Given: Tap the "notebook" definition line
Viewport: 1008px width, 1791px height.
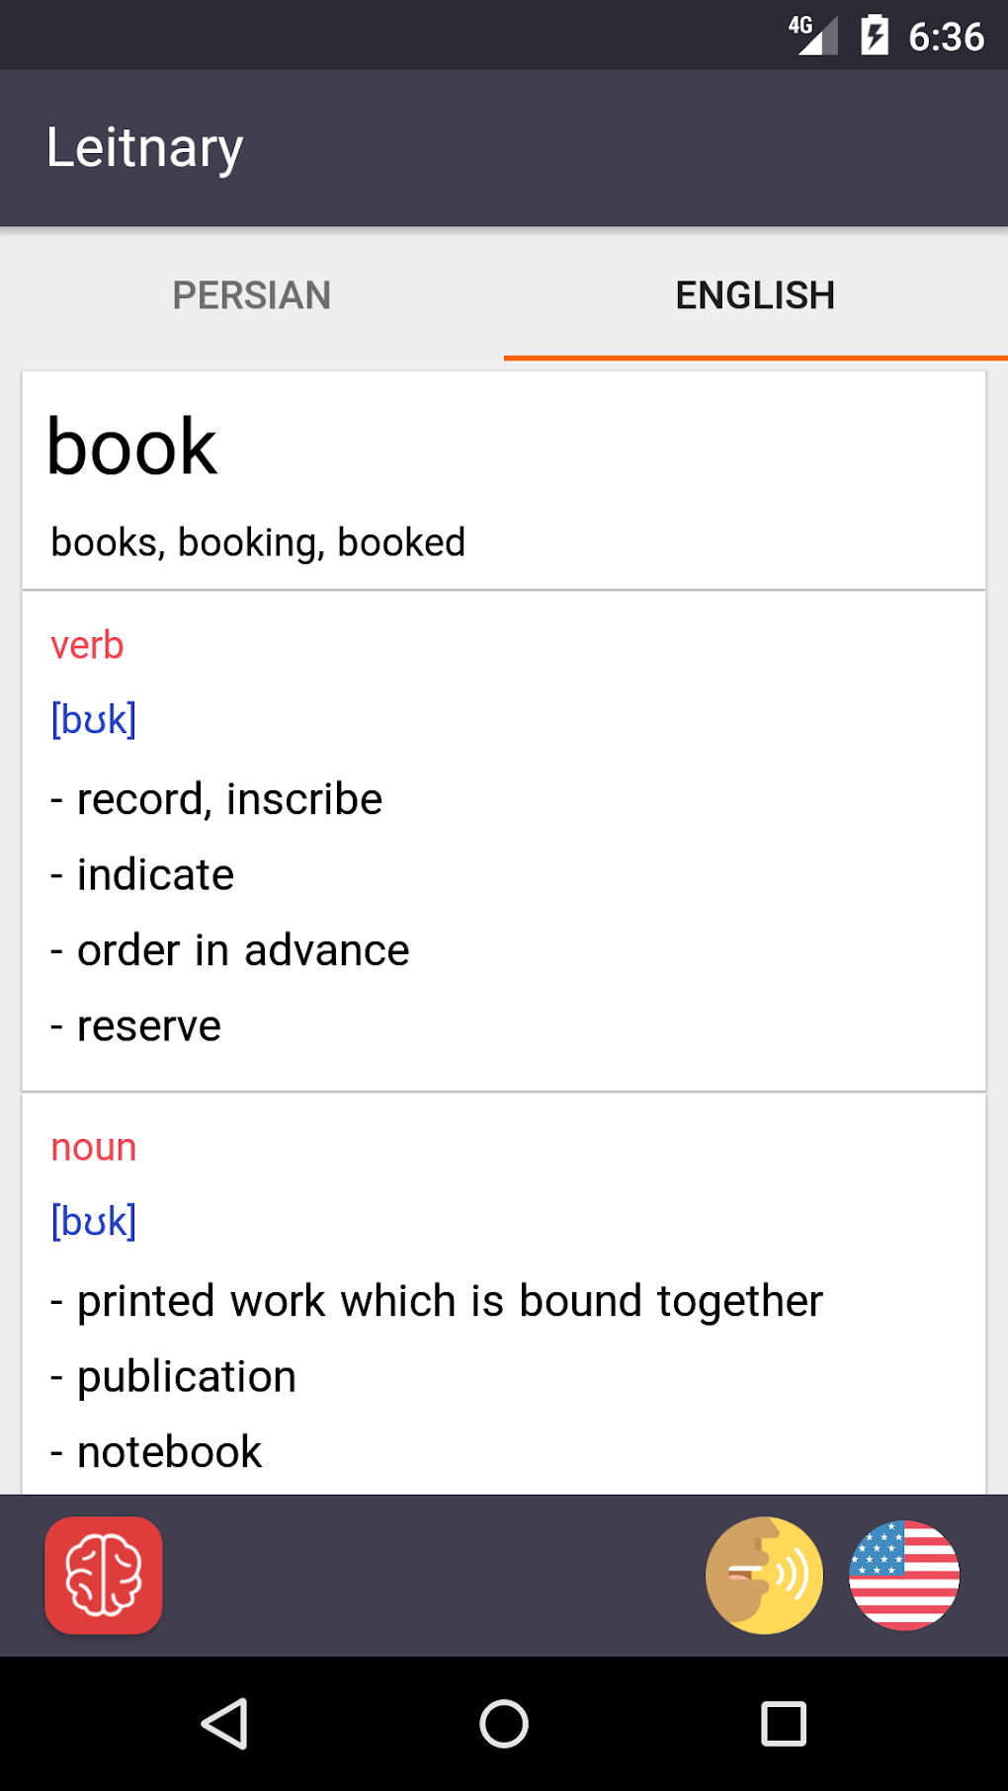Looking at the screenshot, I should point(169,1452).
